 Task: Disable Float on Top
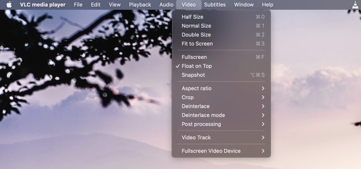[x=221, y=66]
